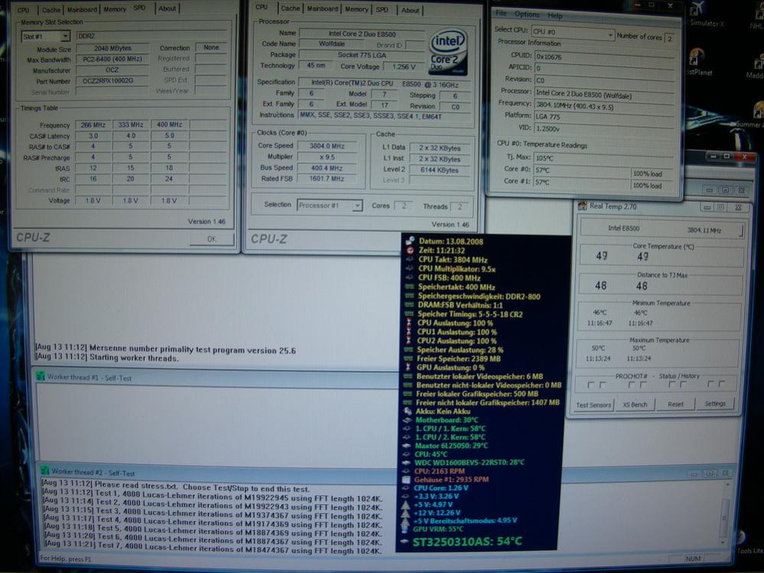Click the Worker thread #1 window icon
Image resolution: width=764 pixels, height=573 pixels.
[x=41, y=376]
